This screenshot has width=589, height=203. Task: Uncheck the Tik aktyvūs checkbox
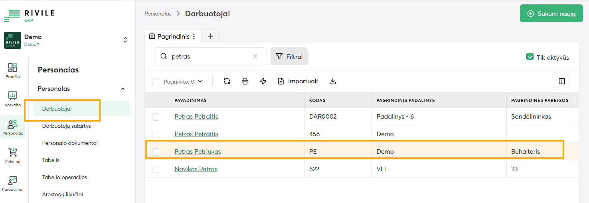[530, 57]
